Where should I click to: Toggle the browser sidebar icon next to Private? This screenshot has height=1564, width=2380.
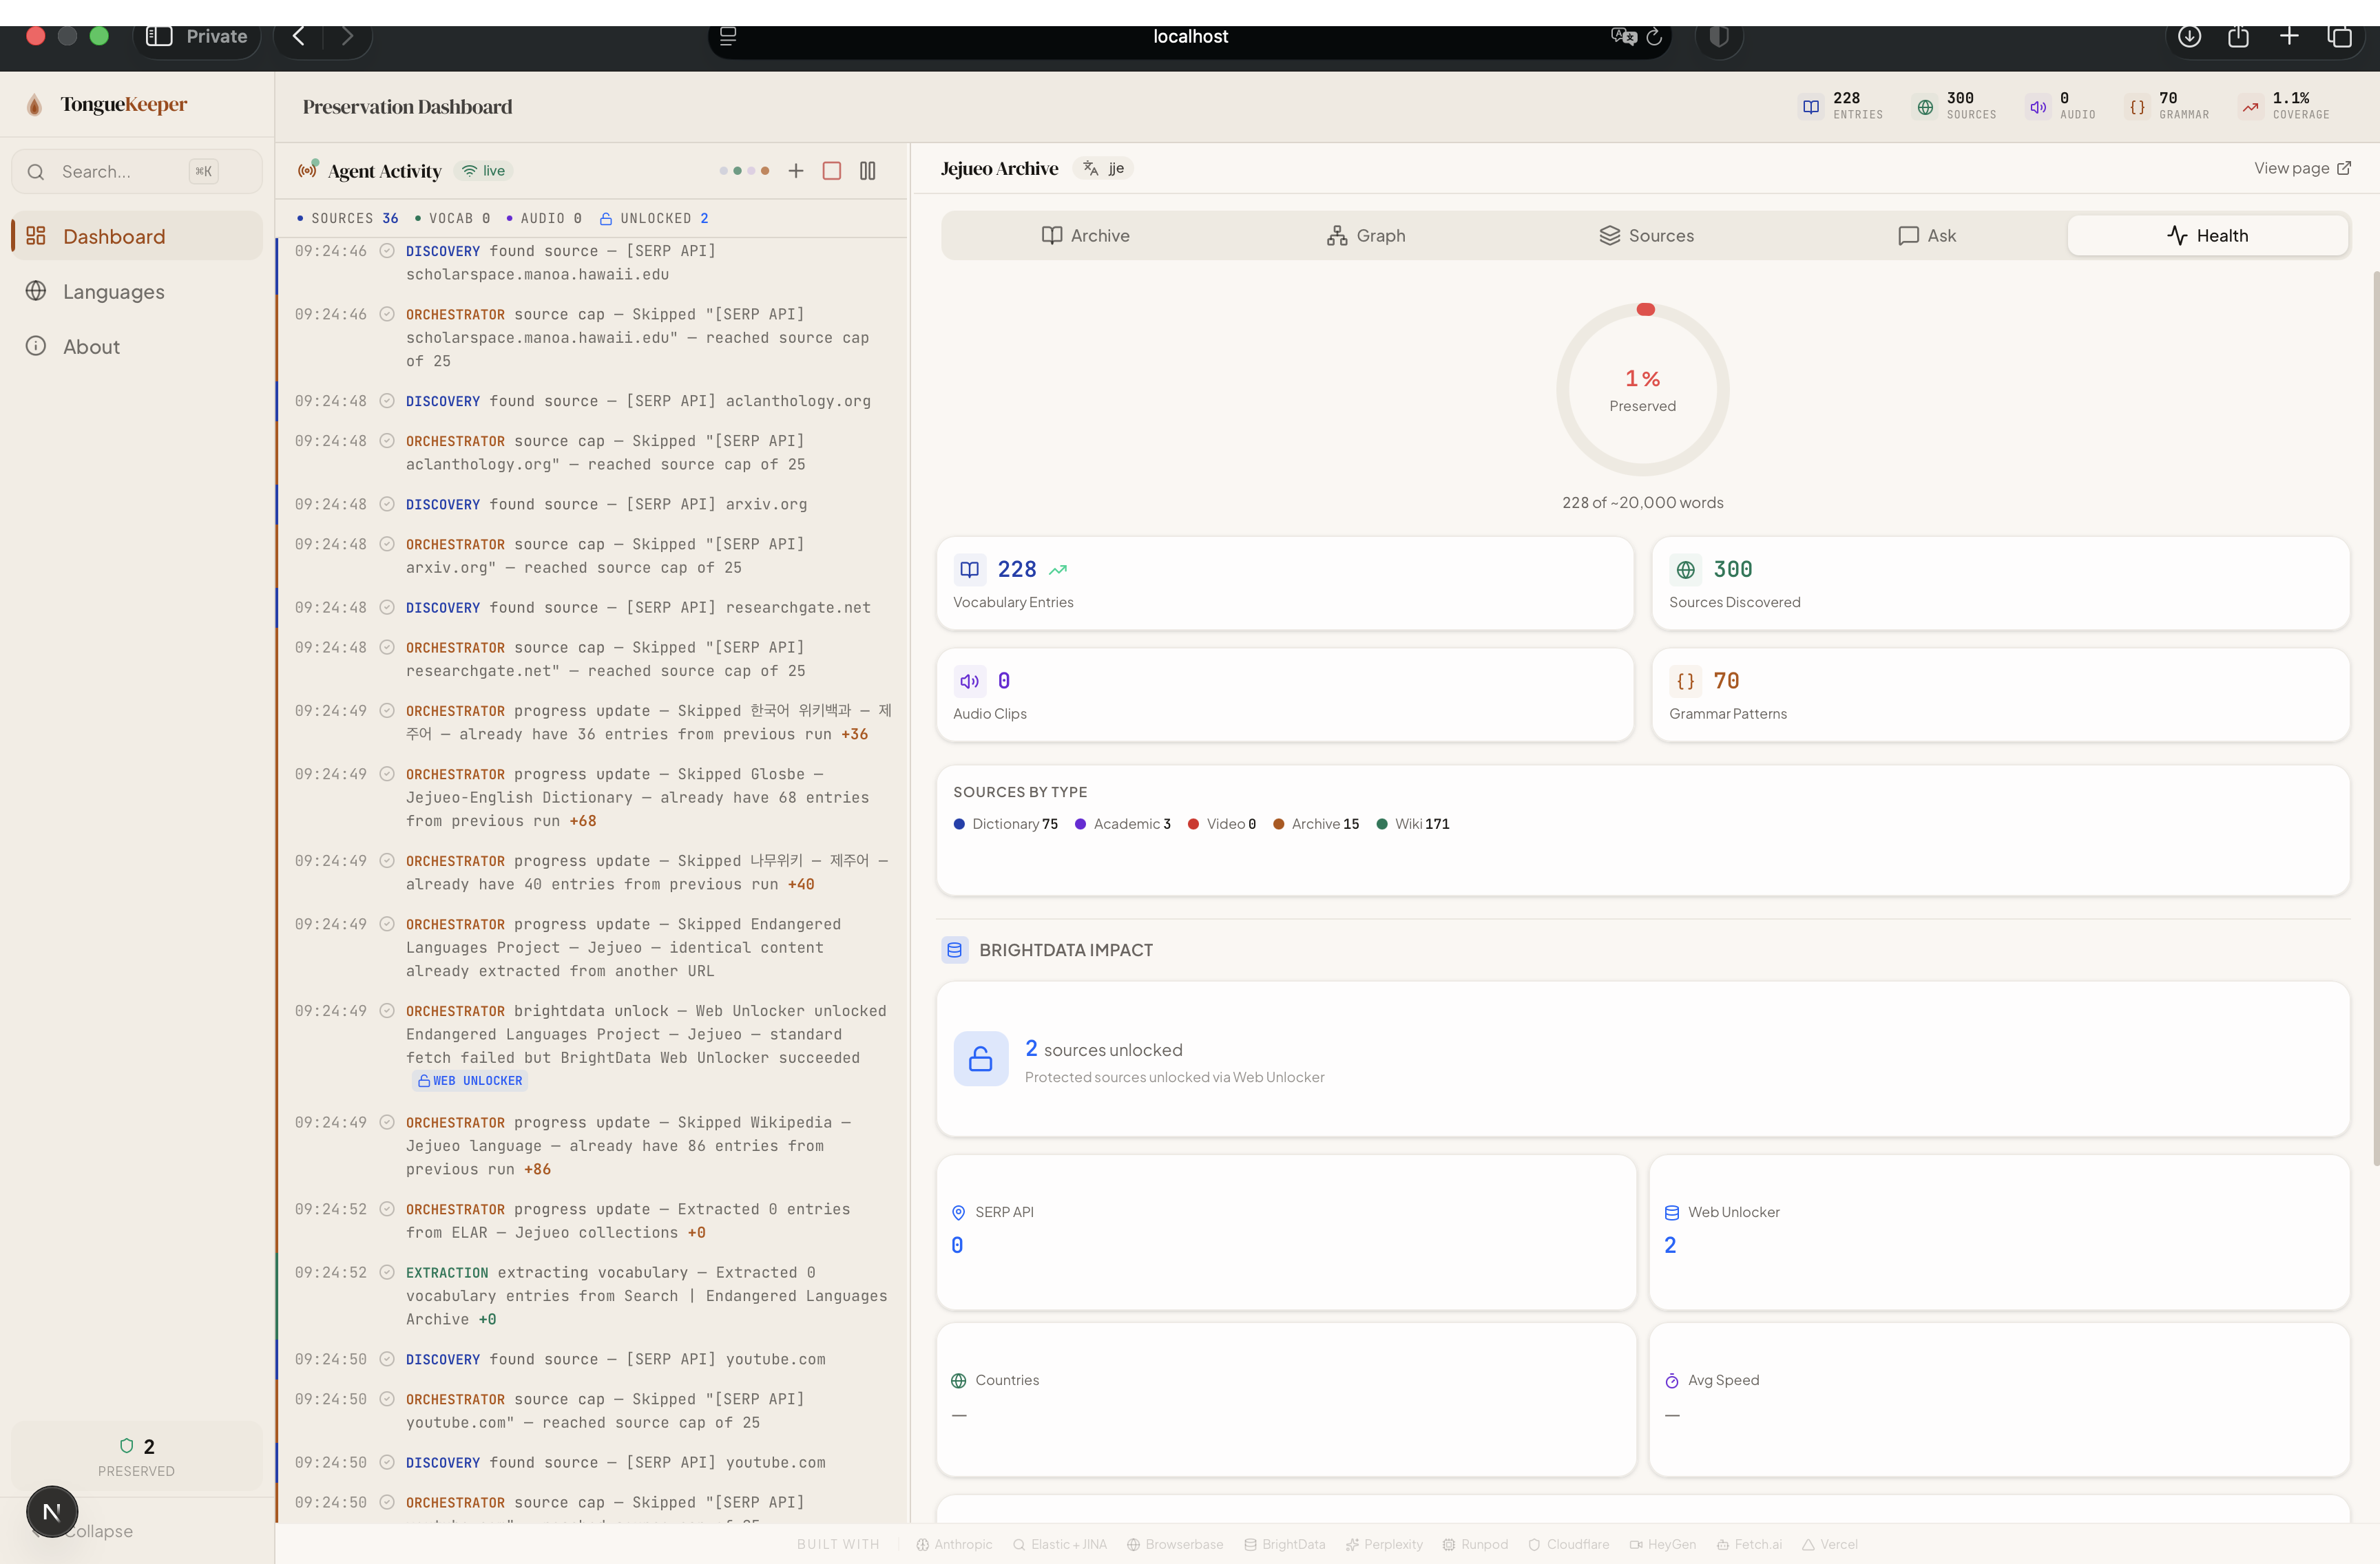(x=159, y=36)
